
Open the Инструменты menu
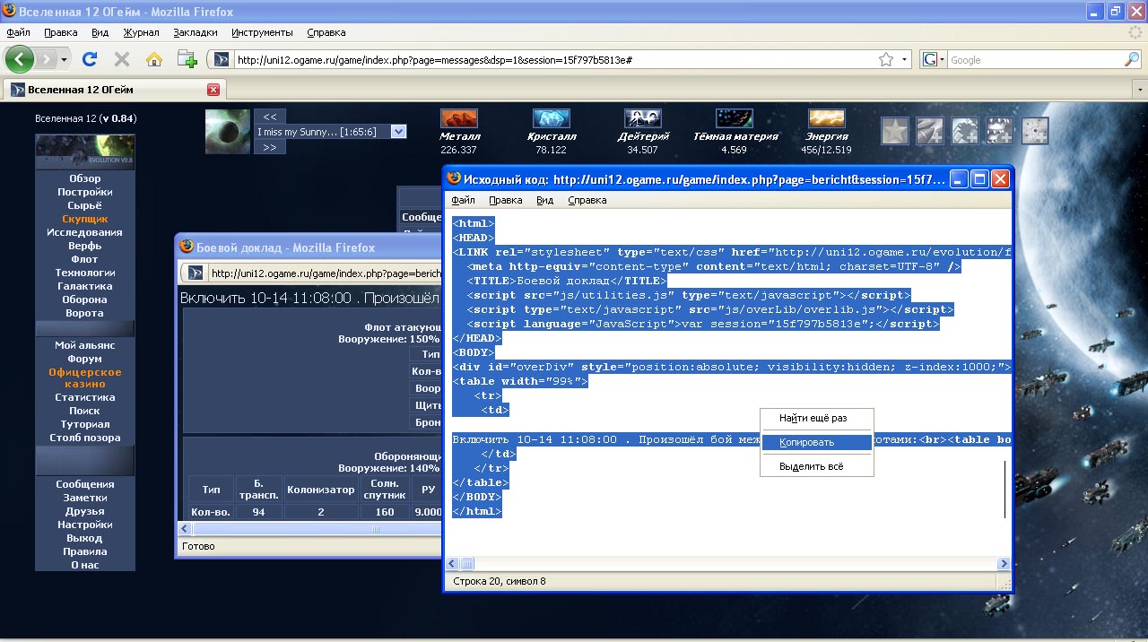pyautogui.click(x=262, y=32)
